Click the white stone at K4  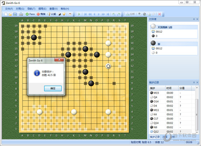pyautogui.click(x=74, y=112)
